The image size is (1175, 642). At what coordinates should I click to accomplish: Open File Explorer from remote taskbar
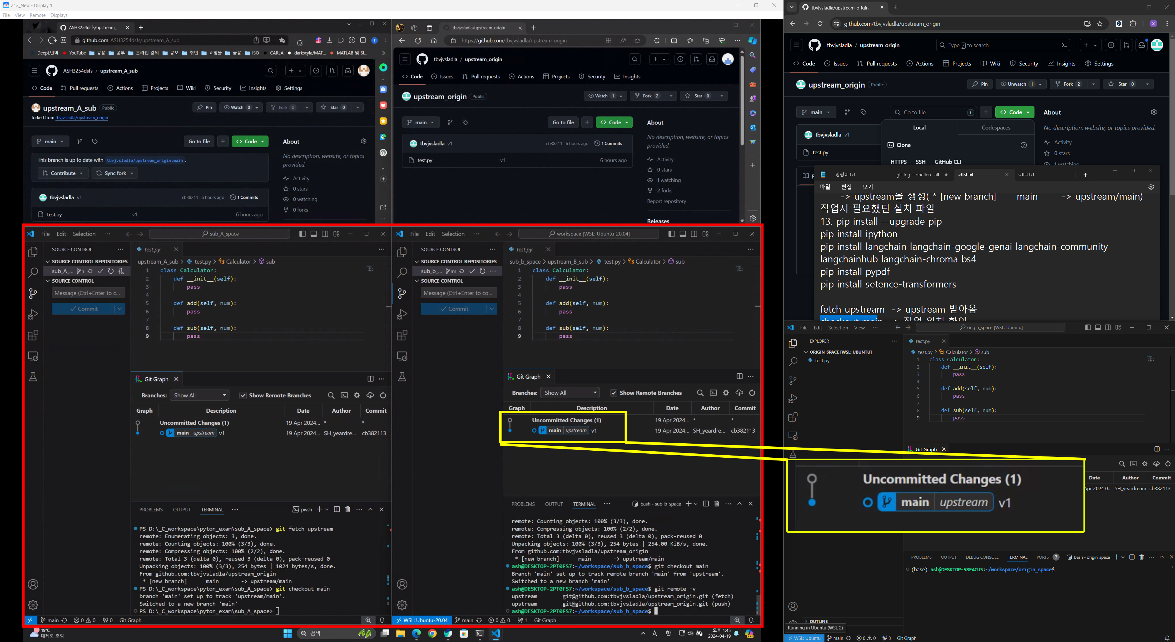pos(400,633)
